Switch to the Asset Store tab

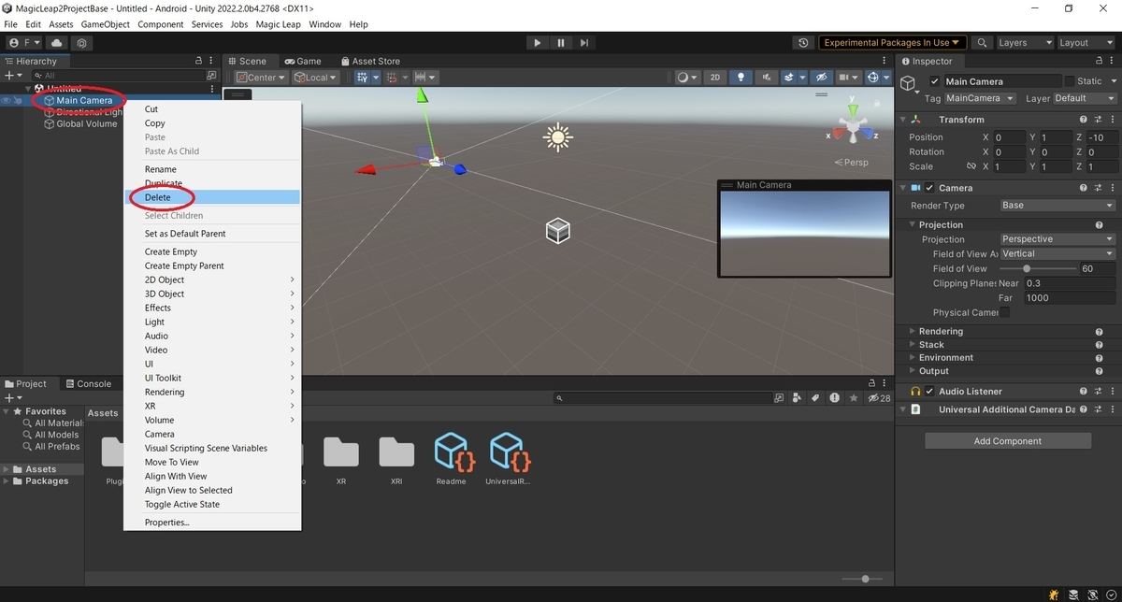[x=370, y=61]
